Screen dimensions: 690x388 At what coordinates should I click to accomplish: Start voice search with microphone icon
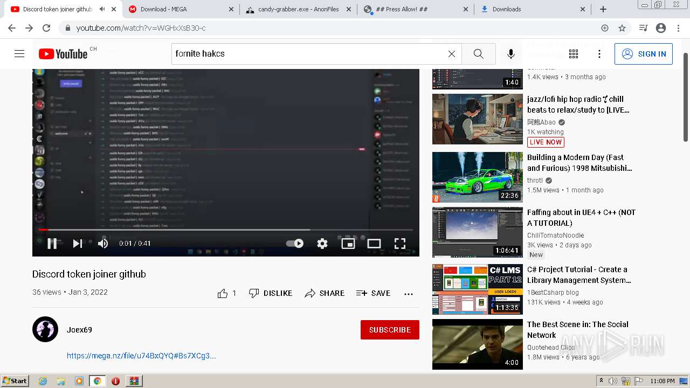511,54
